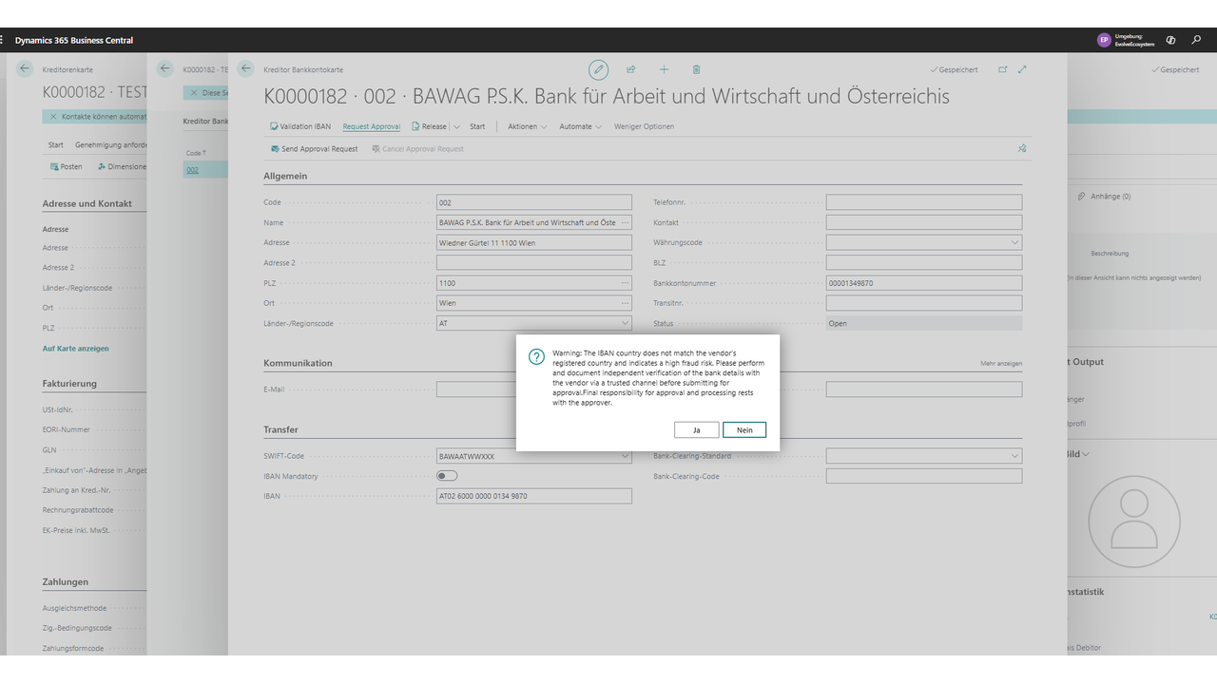Click code 002 link in bank account list
The height and width of the screenshot is (684, 1217).
coord(192,170)
